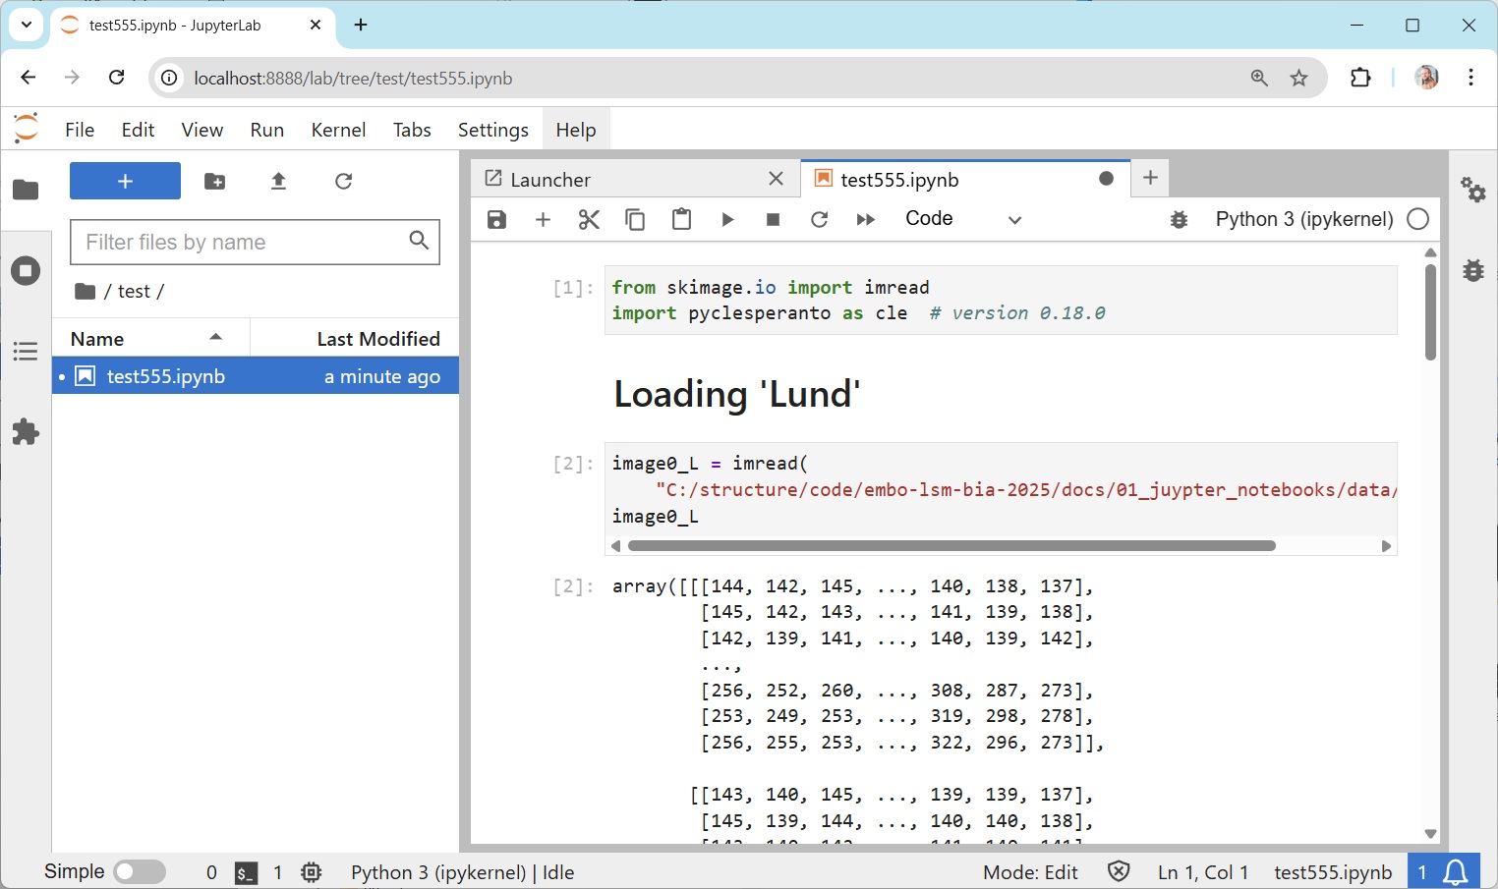Open the Table of Contents panel
Image resolution: width=1498 pixels, height=889 pixels.
tap(26, 351)
